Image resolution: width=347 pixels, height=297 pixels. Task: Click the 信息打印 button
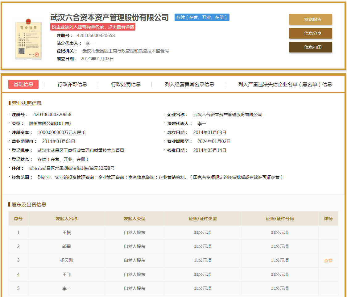(x=310, y=47)
